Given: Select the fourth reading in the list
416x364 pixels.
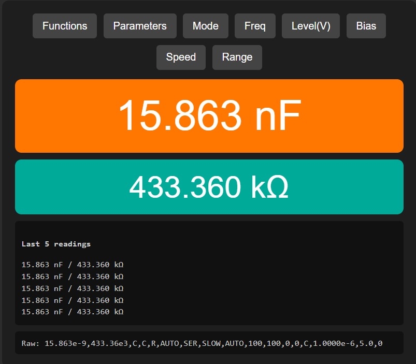Looking at the screenshot, I should pyautogui.click(x=73, y=300).
